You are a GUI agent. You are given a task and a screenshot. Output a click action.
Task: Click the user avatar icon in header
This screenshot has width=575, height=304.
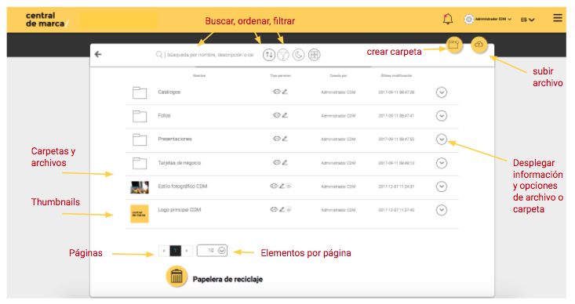(x=468, y=19)
